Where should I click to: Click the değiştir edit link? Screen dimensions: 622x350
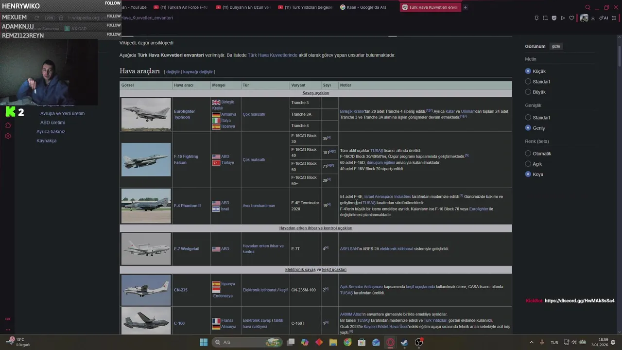coord(173,72)
